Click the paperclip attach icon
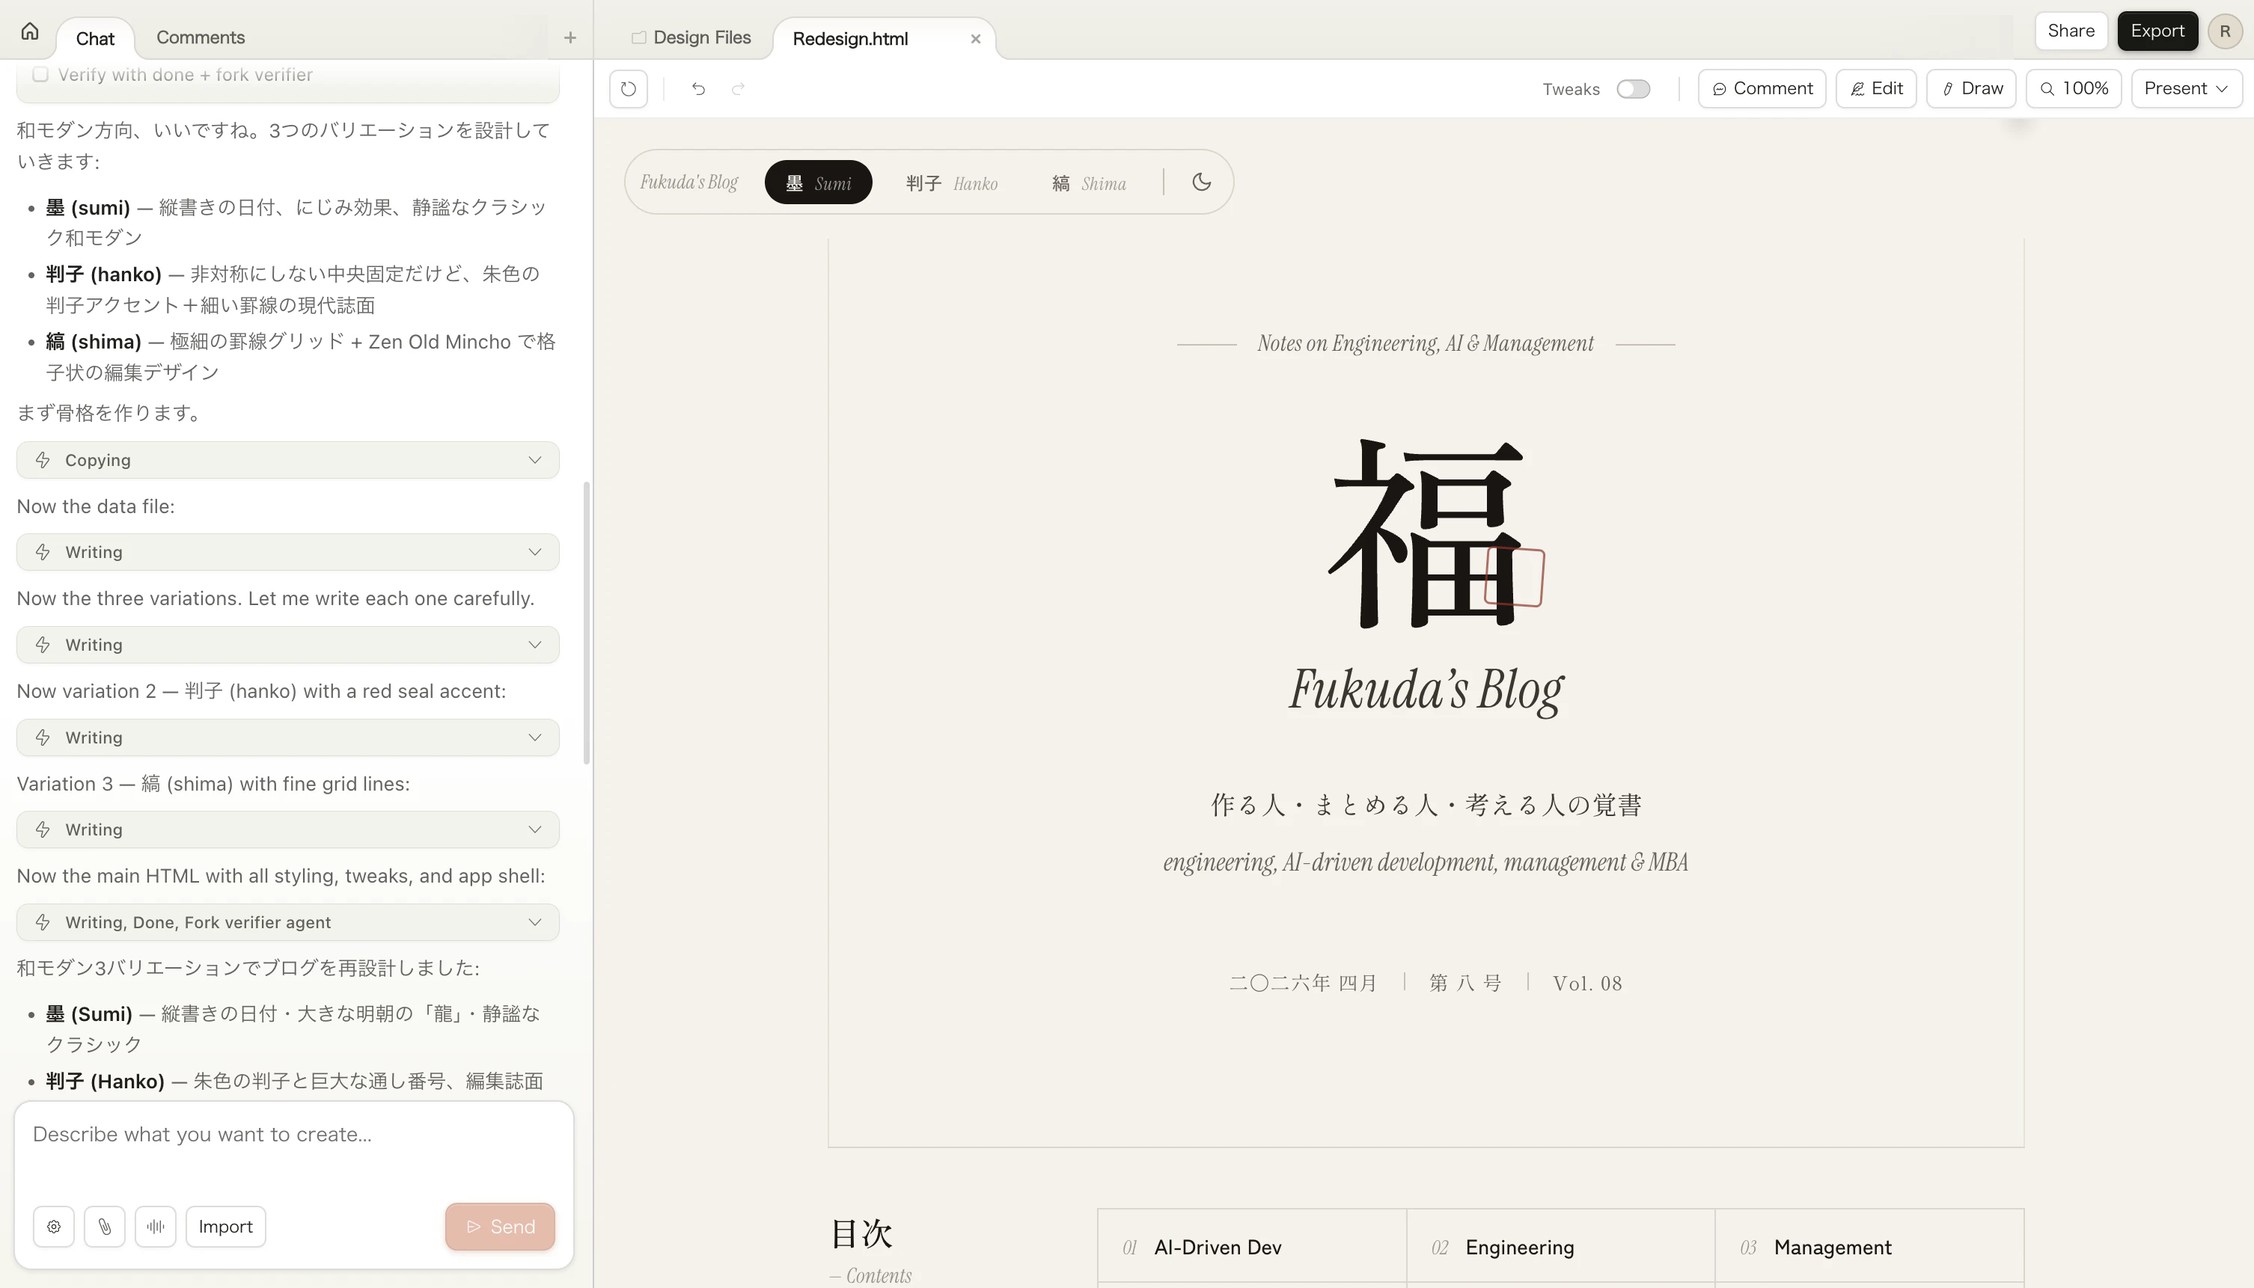Viewport: 2254px width, 1288px height. [105, 1226]
